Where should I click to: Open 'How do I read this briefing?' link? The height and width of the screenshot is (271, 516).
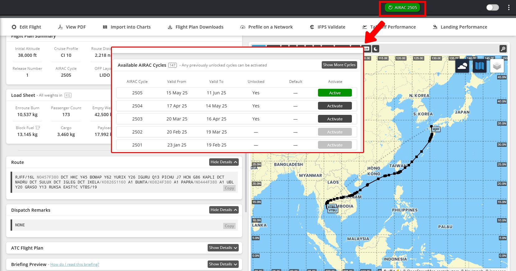(x=75, y=264)
